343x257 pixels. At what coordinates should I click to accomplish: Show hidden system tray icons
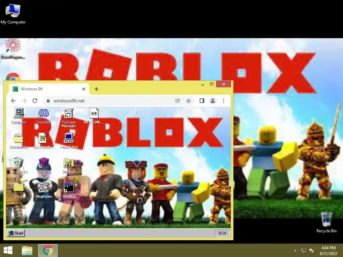(x=295, y=251)
